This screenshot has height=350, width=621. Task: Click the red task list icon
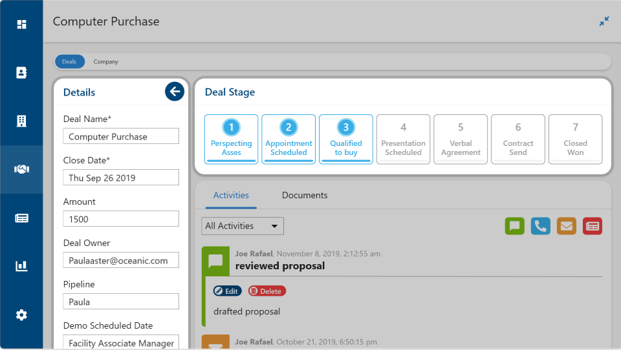[593, 226]
